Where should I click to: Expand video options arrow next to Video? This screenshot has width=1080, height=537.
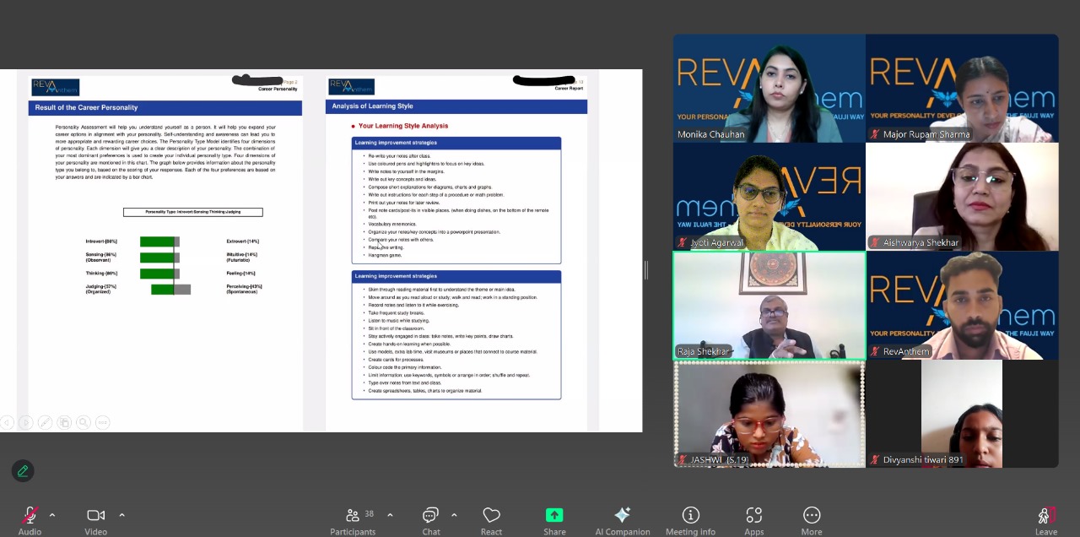[121, 515]
